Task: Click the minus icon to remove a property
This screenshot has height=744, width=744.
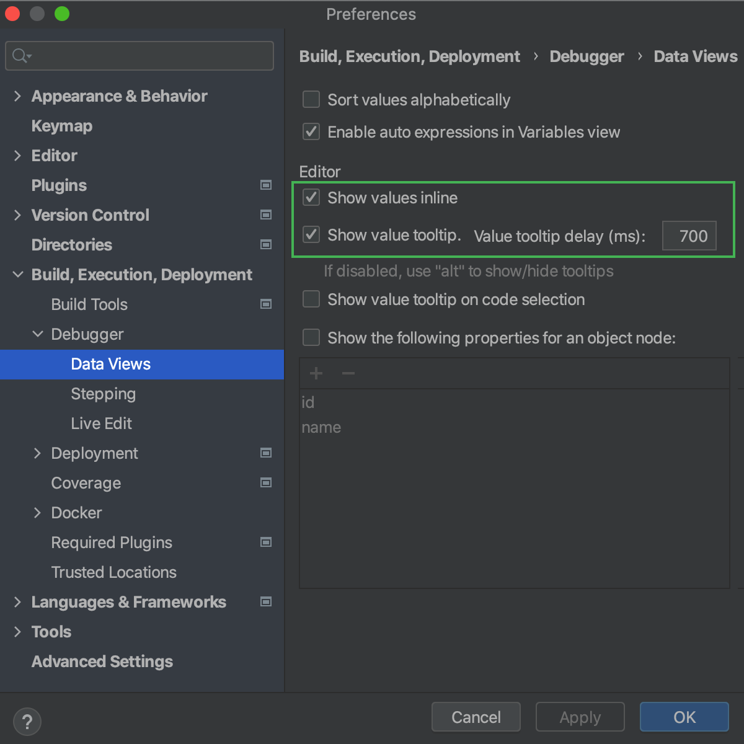Action: coord(348,373)
